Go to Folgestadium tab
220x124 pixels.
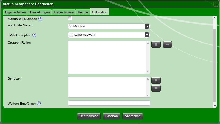click(x=64, y=12)
